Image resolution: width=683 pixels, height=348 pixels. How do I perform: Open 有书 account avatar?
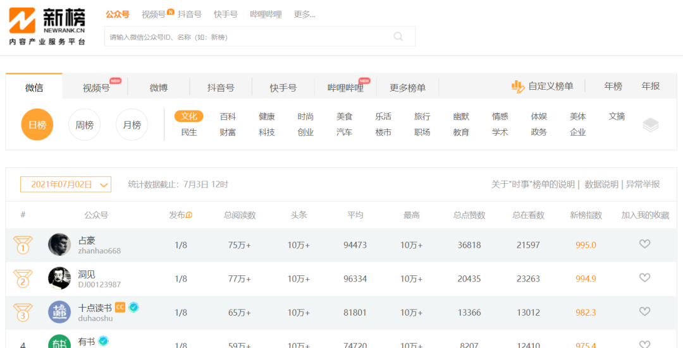click(59, 341)
